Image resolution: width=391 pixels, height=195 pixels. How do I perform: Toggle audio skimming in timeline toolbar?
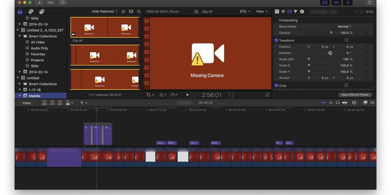pos(331,103)
